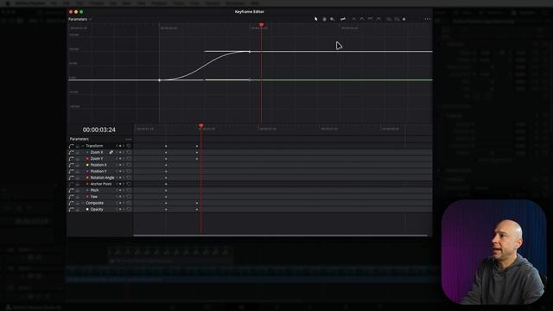
Task: Open three-dot menu beside Parameters list header
Action: tap(129, 139)
